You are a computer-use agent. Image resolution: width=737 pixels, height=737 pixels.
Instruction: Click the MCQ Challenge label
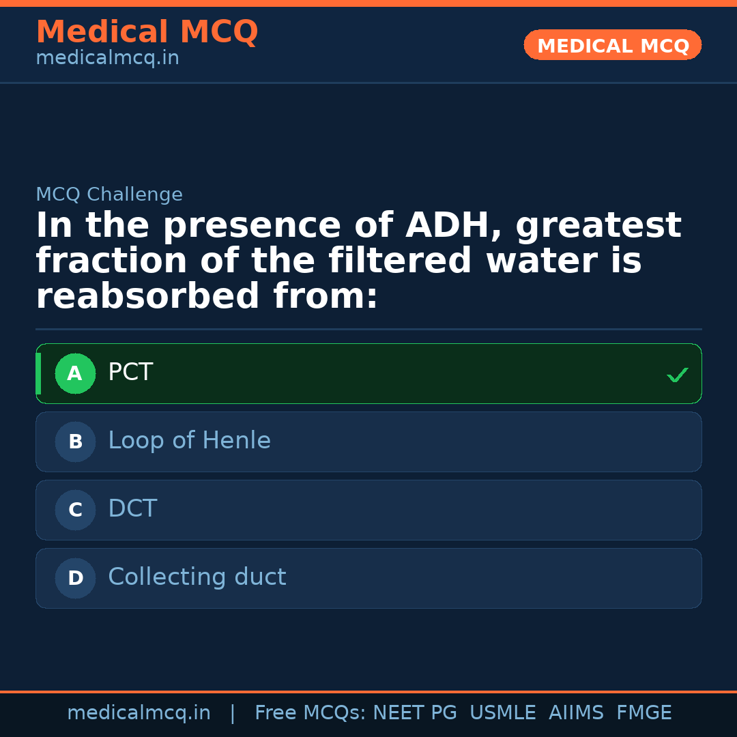click(x=109, y=194)
